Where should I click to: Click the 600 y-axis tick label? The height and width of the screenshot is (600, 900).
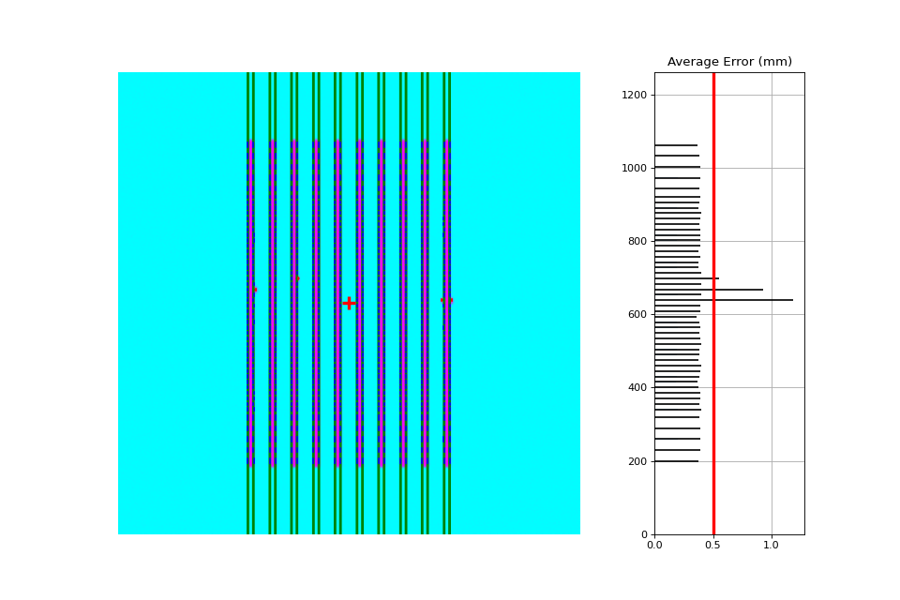(637, 315)
